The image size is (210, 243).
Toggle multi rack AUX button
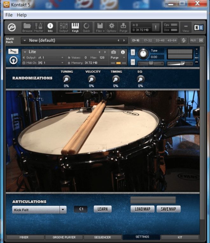193,40
